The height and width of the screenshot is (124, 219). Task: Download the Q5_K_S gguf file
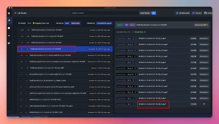pos(204,86)
